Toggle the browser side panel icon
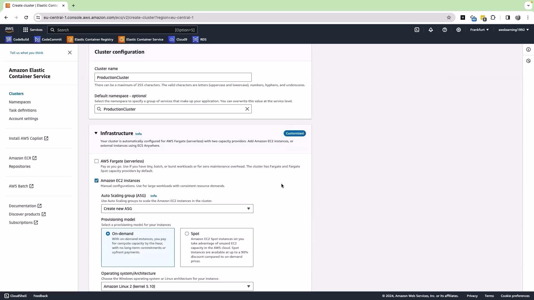The width and height of the screenshot is (534, 300). (x=508, y=17)
